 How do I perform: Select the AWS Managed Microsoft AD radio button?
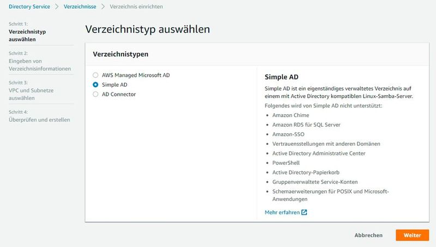(x=95, y=75)
